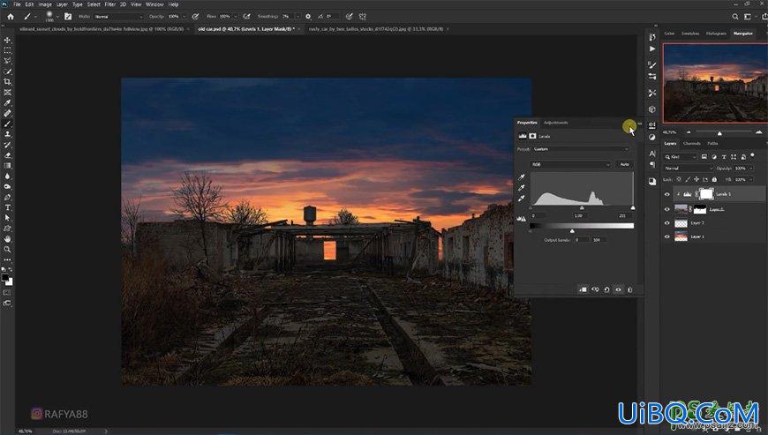Image resolution: width=768 pixels, height=435 pixels.
Task: Select the Move tool
Action: [x=7, y=40]
